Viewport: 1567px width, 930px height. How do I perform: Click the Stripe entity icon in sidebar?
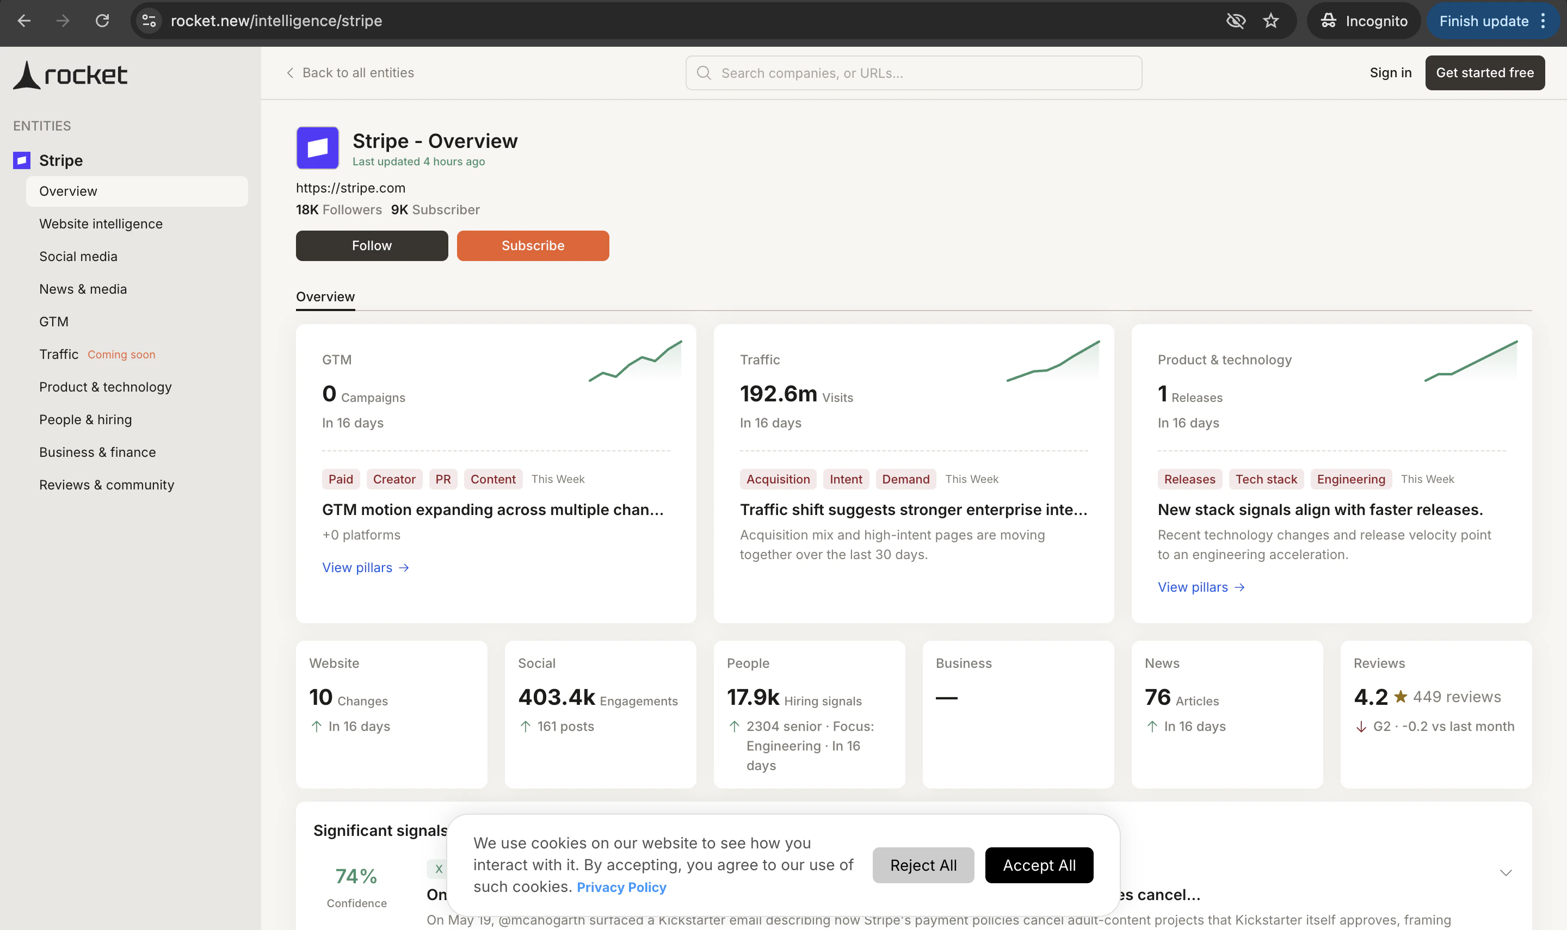point(22,160)
